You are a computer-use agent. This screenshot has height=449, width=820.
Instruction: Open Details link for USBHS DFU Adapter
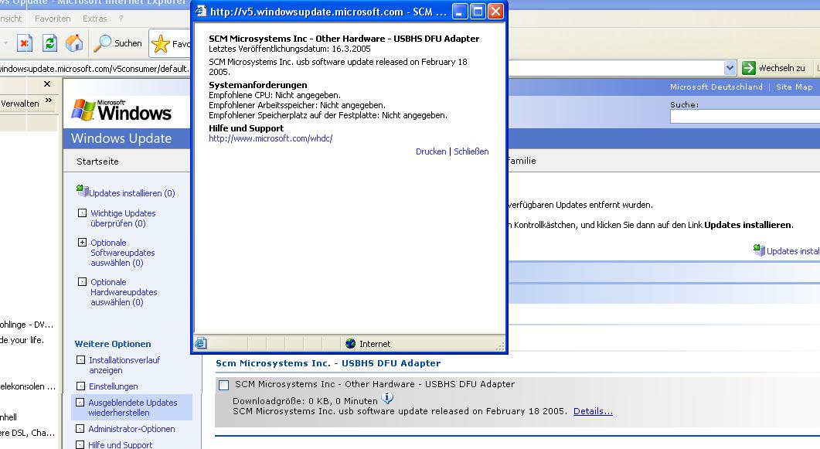point(593,411)
